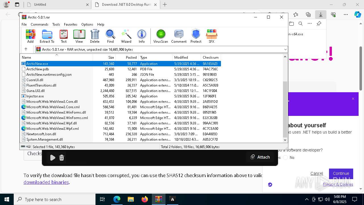Run VirusScan on the archive
The image size is (364, 205).
(x=161, y=36)
